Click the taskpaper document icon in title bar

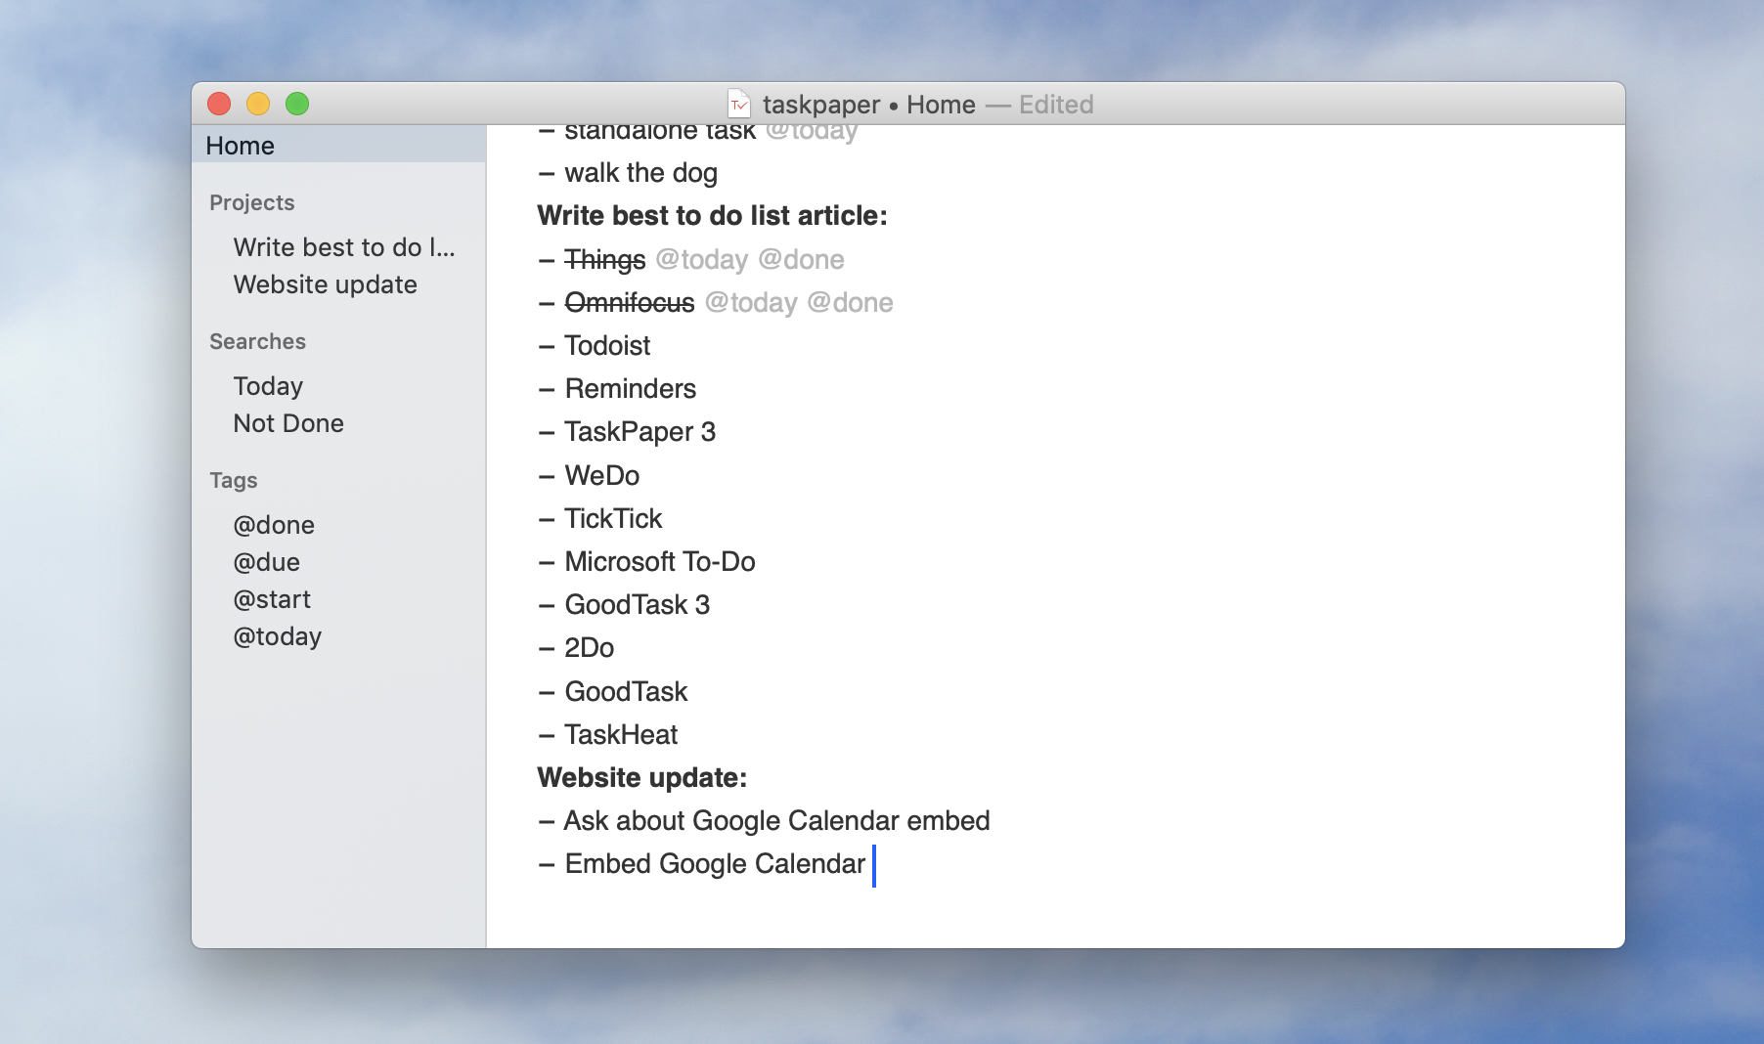pyautogui.click(x=739, y=105)
